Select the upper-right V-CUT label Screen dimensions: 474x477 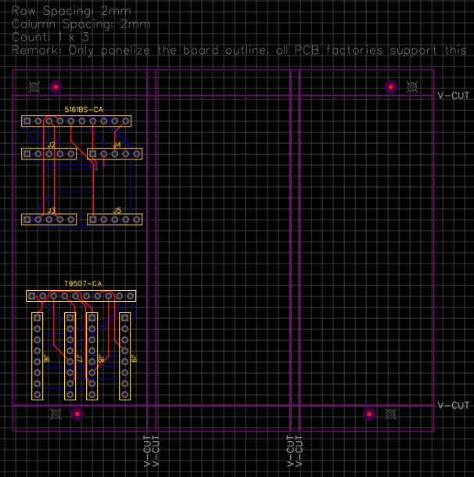453,95
